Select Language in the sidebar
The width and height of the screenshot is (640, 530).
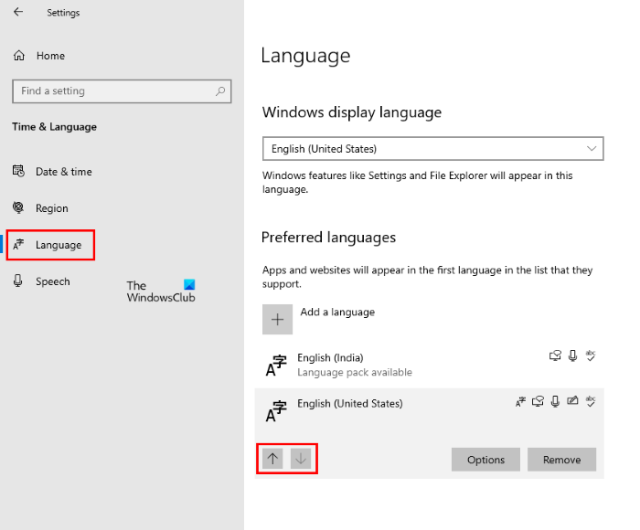tap(58, 245)
